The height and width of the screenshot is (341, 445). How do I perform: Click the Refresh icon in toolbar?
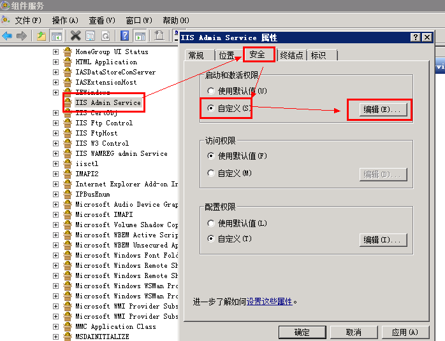[x=105, y=36]
